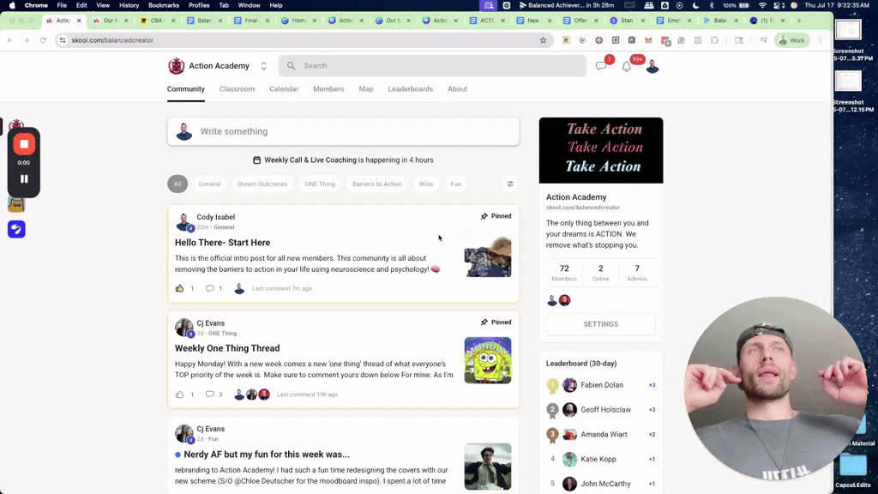Open the History menu in menu bar
The width and height of the screenshot is (878, 494).
tap(129, 5)
